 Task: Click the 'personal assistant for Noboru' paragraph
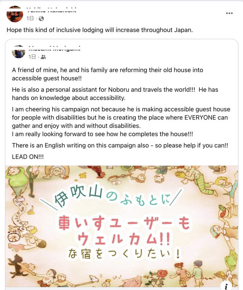[x=115, y=94]
